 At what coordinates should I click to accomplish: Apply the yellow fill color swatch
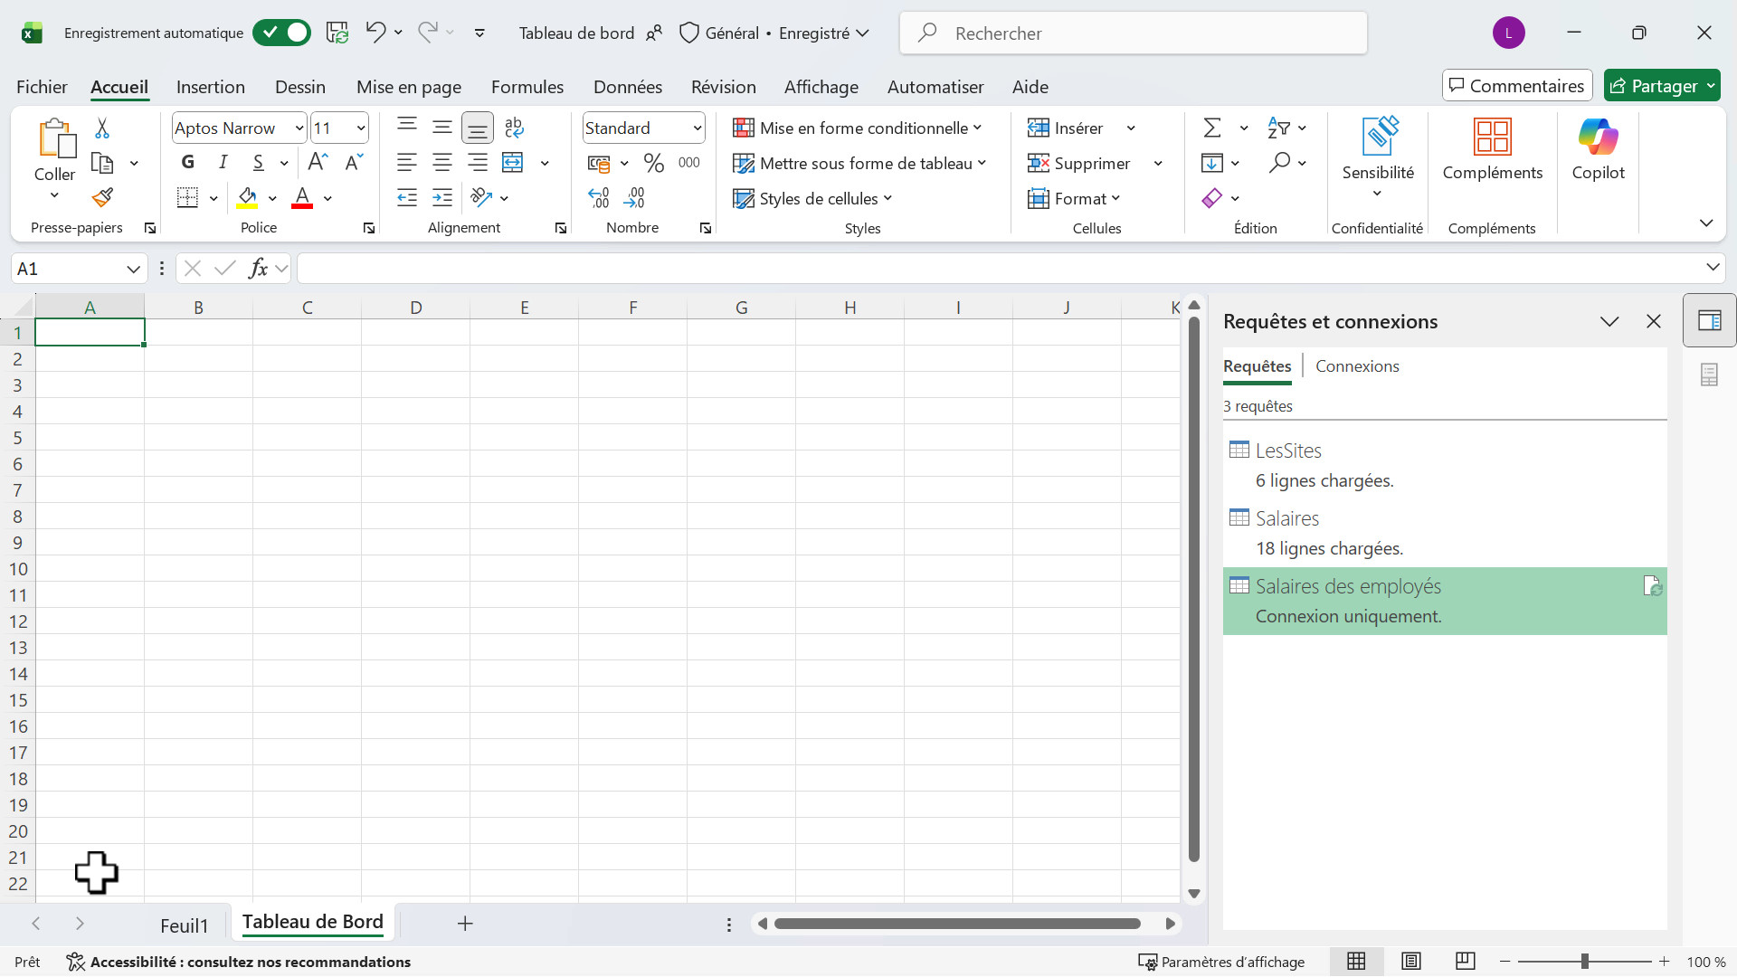(x=247, y=198)
